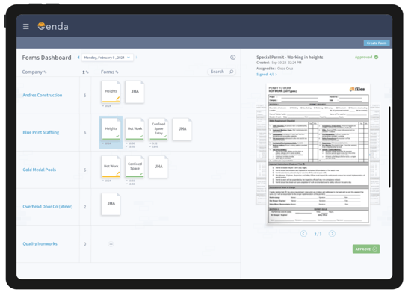The height and width of the screenshot is (295, 411).
Task: Show previous page of permit preview
Action: click(303, 234)
